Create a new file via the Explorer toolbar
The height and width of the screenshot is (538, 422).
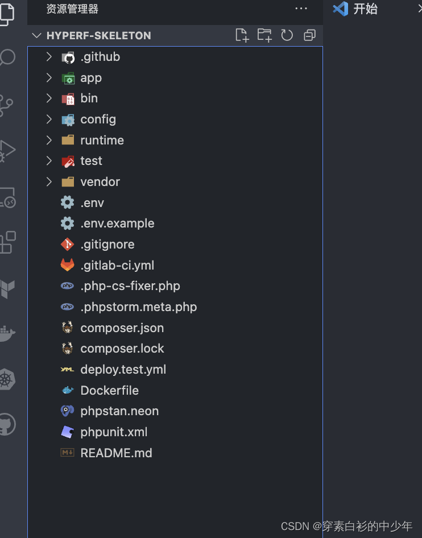(242, 35)
